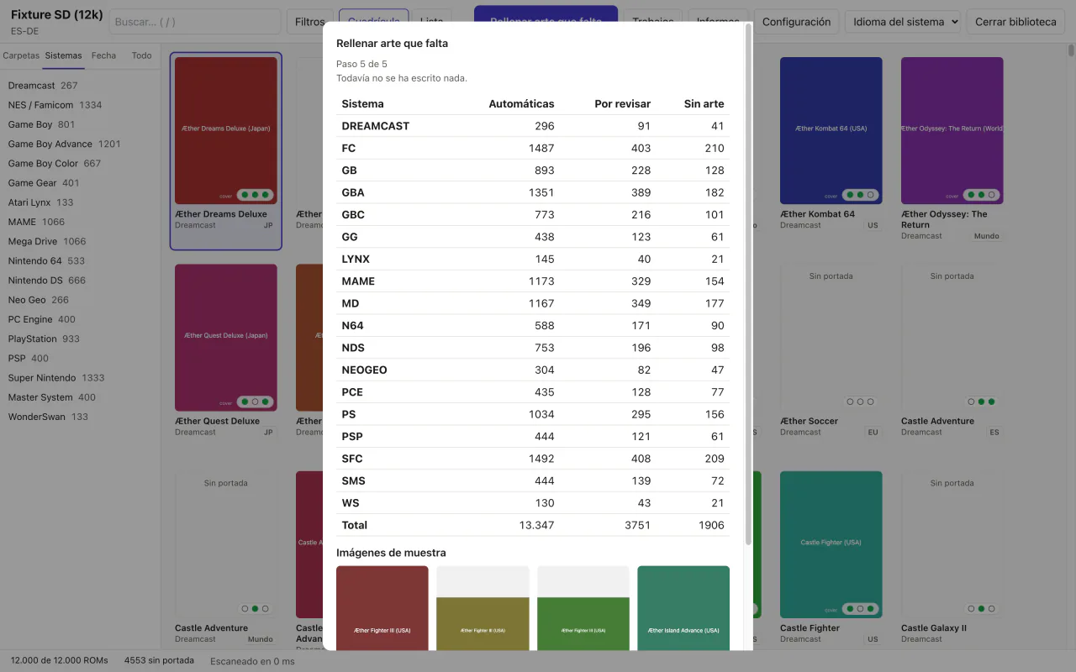Click the main page scrollbar

tap(1071, 50)
